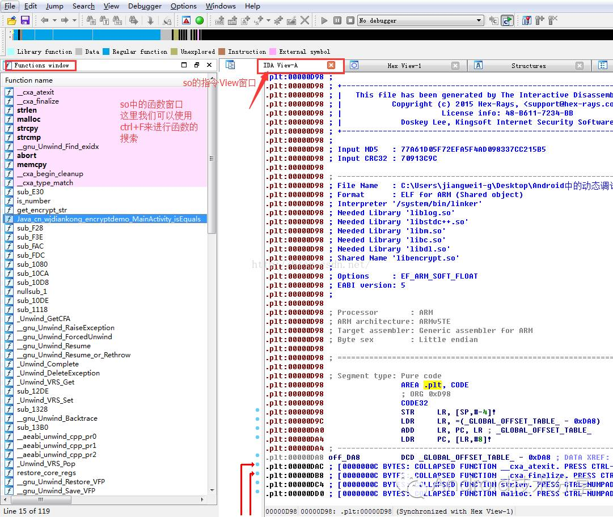The image size is (613, 517).
Task: Click the red warning triangle icon
Action: (x=186, y=20)
